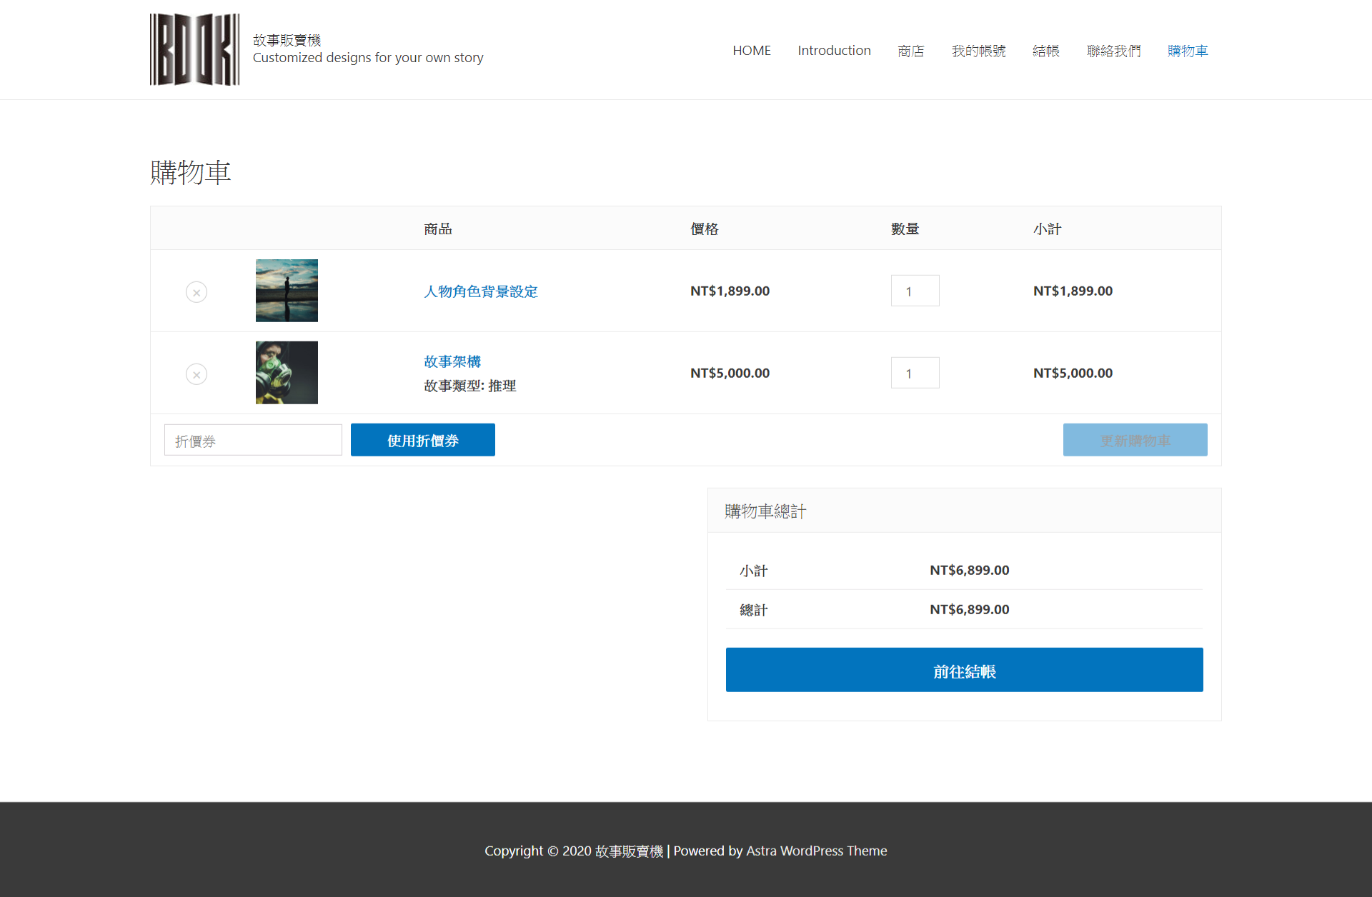Remove 故事架構 item from the cart

197,374
